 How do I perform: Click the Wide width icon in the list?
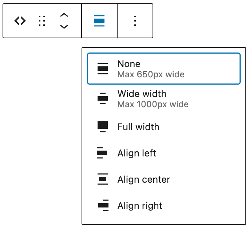[103, 98]
